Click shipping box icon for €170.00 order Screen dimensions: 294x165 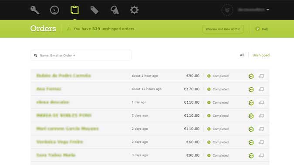pyautogui.click(x=251, y=89)
